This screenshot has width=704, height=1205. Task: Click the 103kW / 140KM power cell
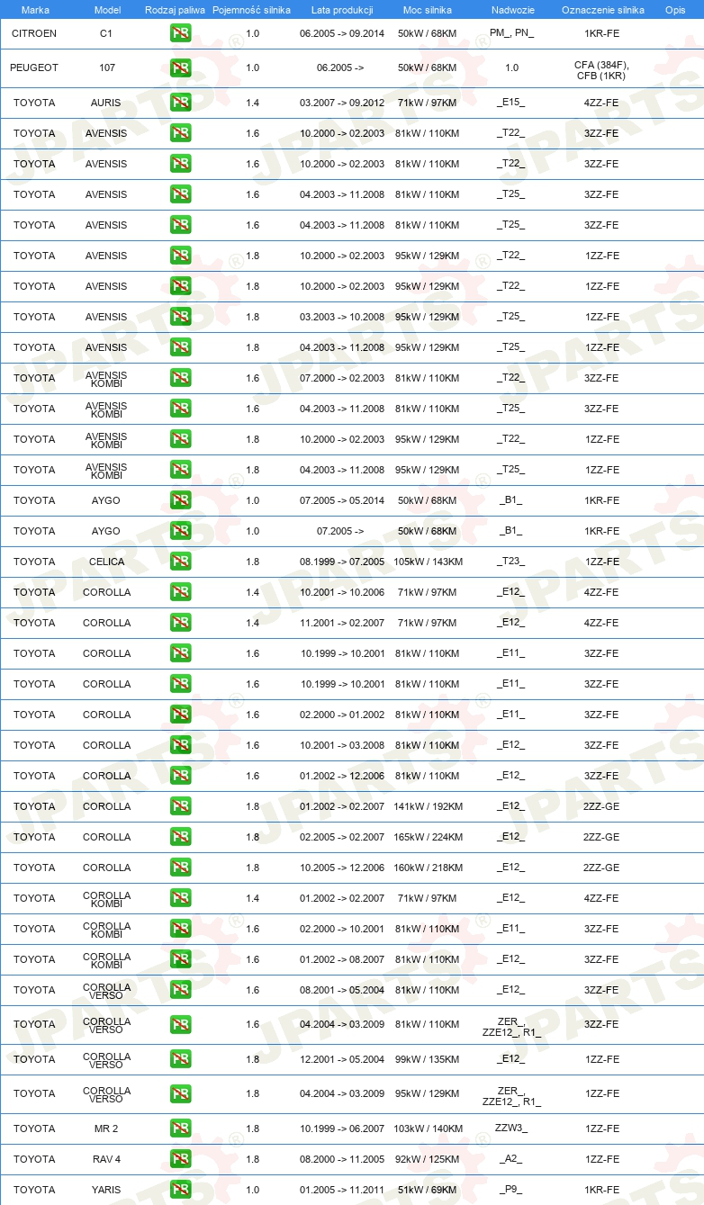click(x=428, y=1129)
